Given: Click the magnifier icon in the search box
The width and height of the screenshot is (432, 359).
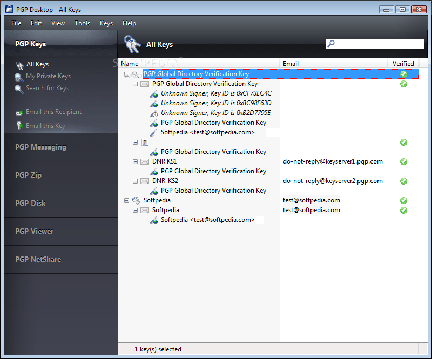Looking at the screenshot, I should pos(331,43).
